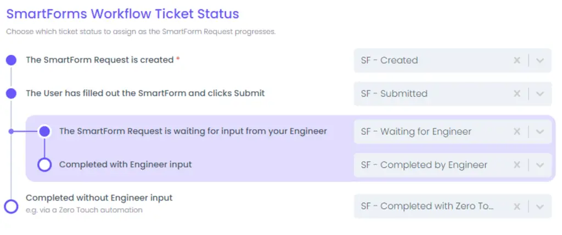Image resolution: width=562 pixels, height=235 pixels.
Task: Clear the SF - Completed by Engineer selection
Action: pyautogui.click(x=516, y=165)
